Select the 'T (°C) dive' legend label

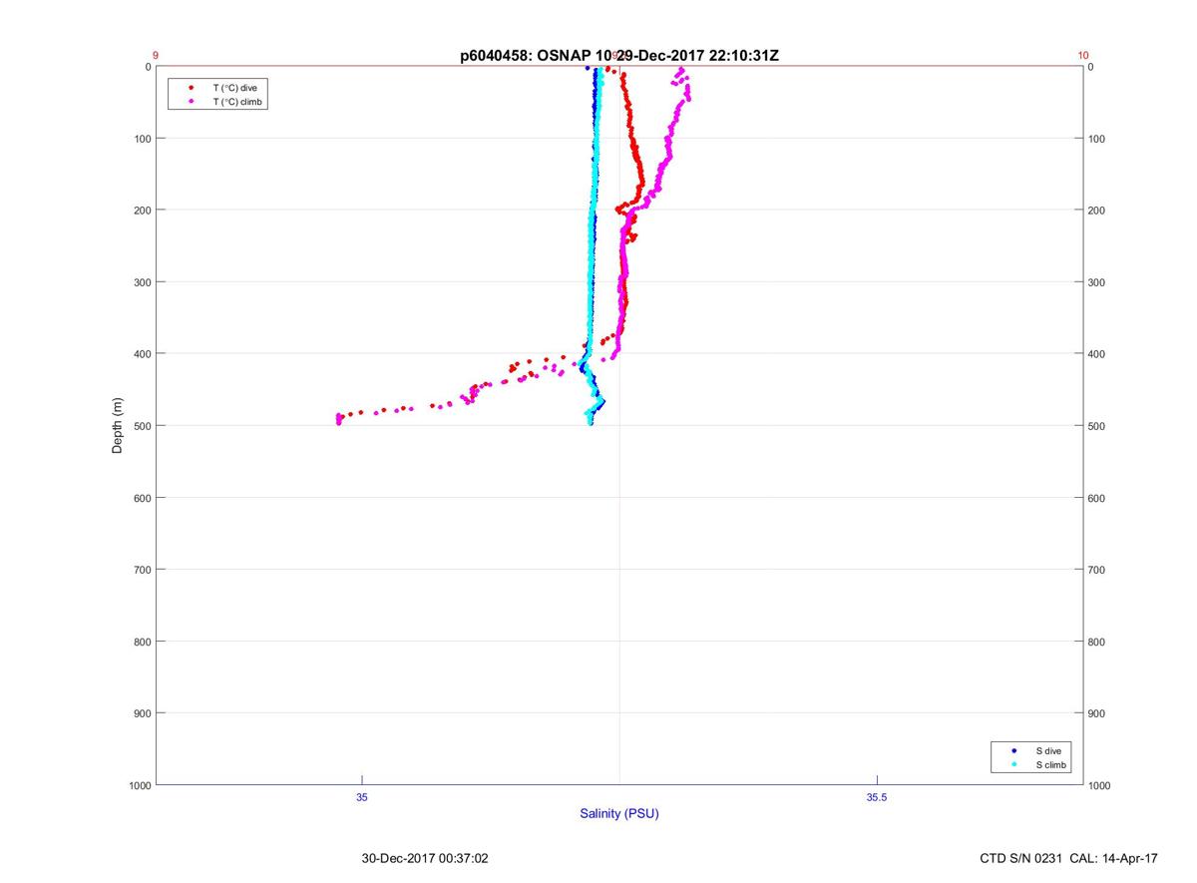click(235, 88)
